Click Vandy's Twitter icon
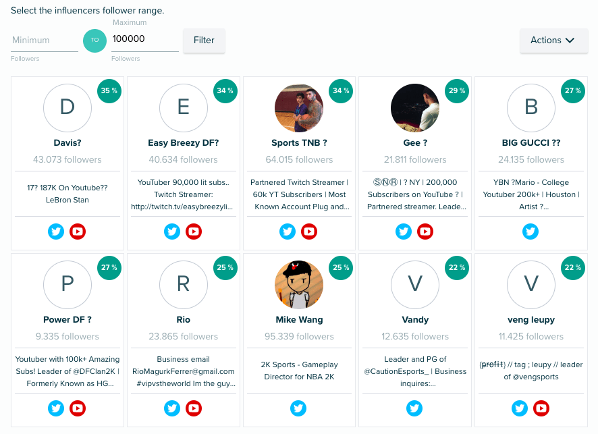This screenshot has width=598, height=434. tap(414, 408)
